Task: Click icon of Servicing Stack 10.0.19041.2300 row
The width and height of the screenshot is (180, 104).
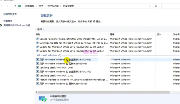Action: pyautogui.click(x=37, y=76)
